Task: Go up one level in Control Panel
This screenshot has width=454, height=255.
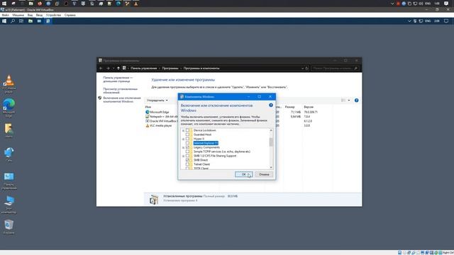Action: [x=118, y=68]
